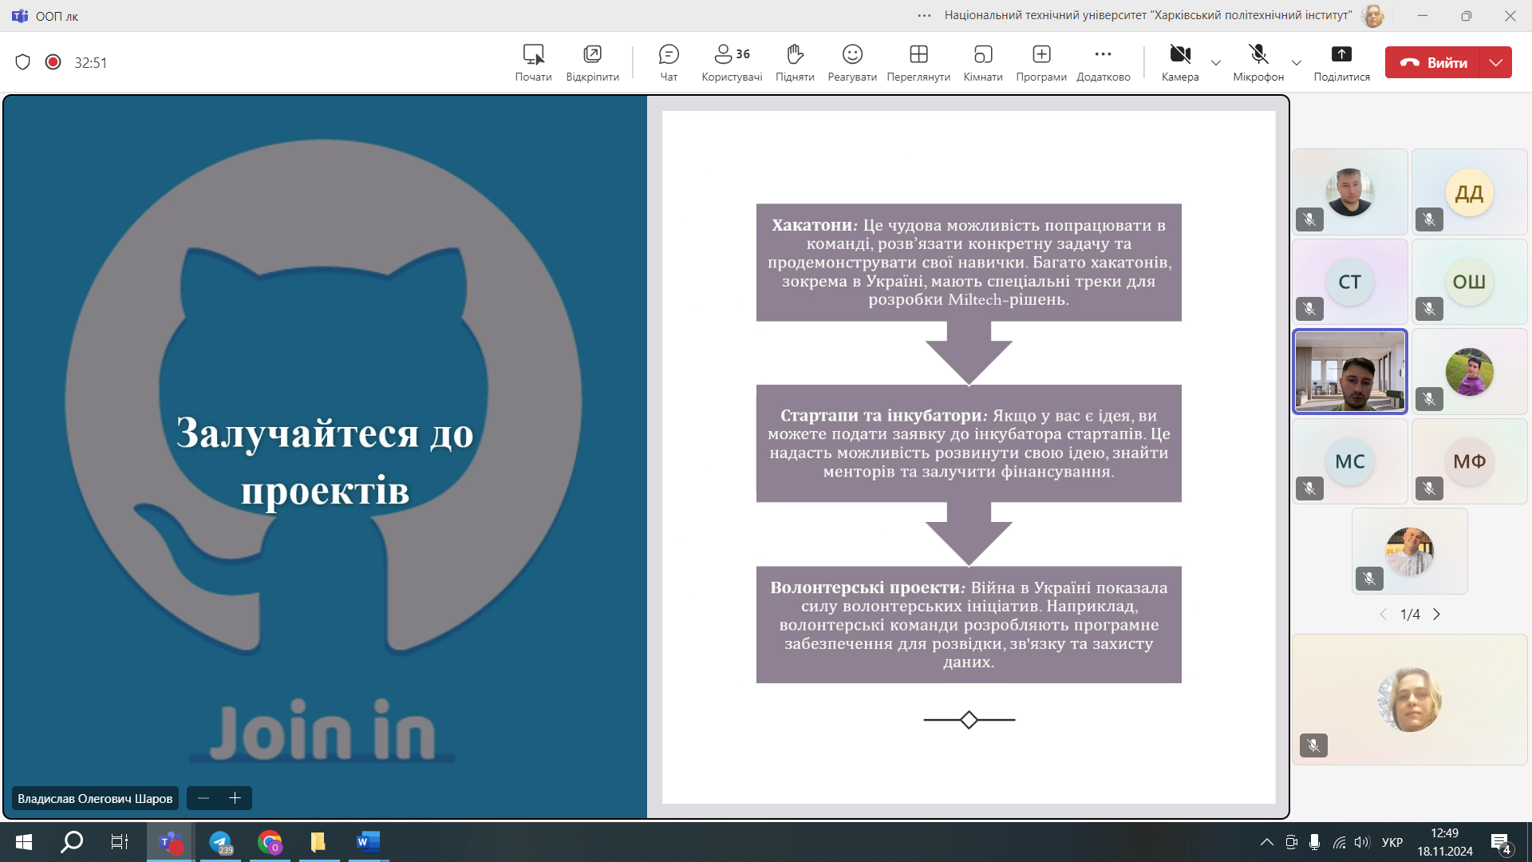This screenshot has width=1532, height=862.
Task: Toggle the camera on
Action: [1179, 62]
